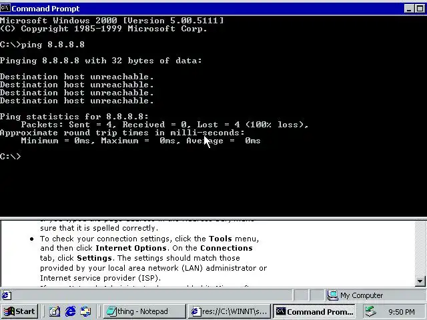427x320 pixels.
Task: Click 'Internet service provider (ISP).' text
Action: (x=101, y=278)
